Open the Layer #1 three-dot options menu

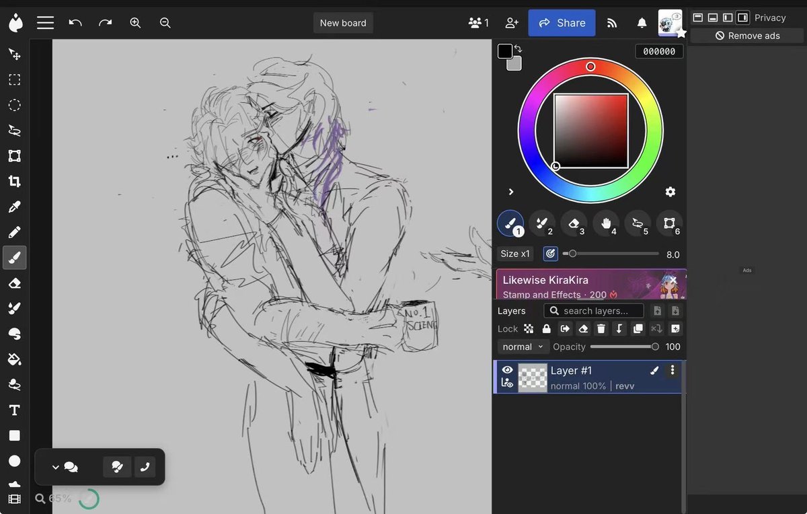(672, 370)
